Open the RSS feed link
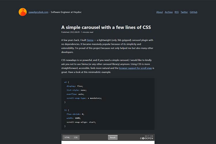This screenshot has width=216, height=144. [177, 12]
